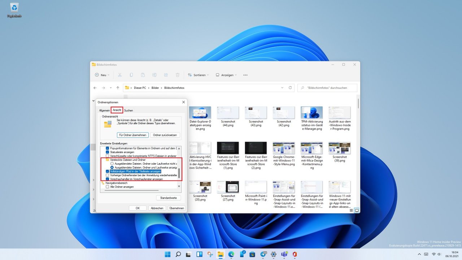Go forward with the right arrow button

103,88
